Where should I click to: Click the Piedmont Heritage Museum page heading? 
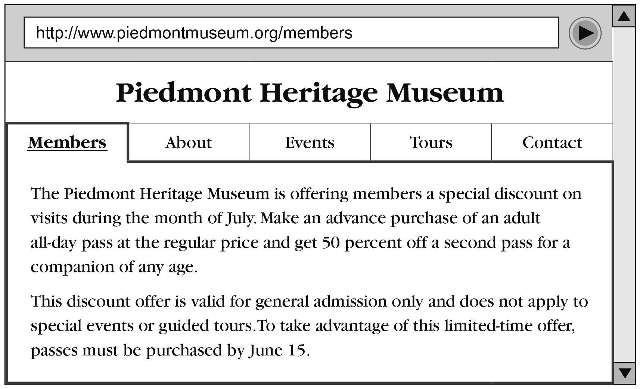pyautogui.click(x=310, y=92)
